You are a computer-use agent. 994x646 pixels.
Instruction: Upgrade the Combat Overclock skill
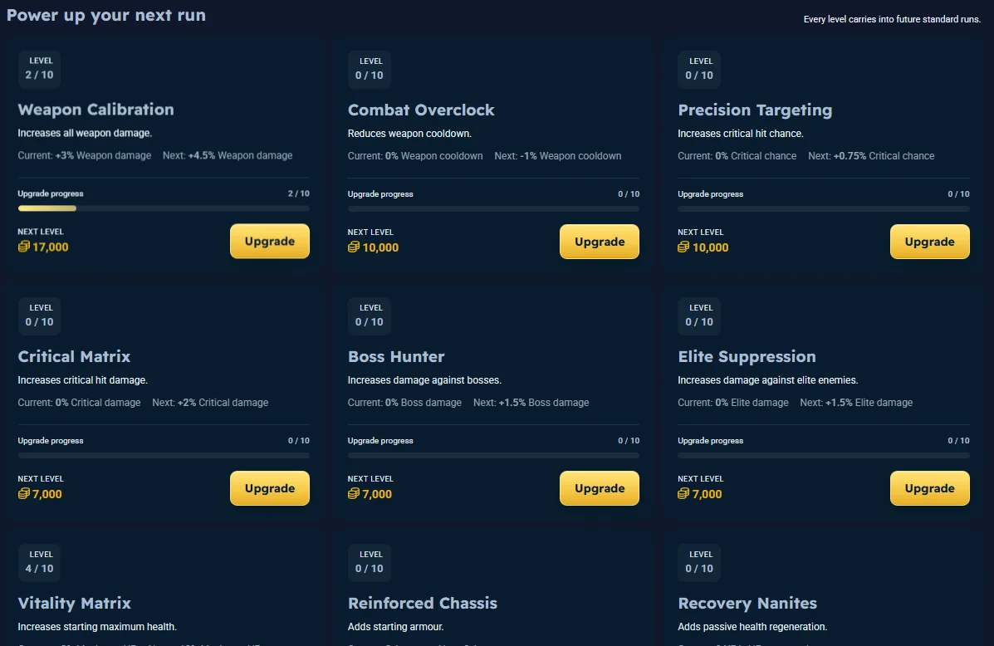(599, 242)
